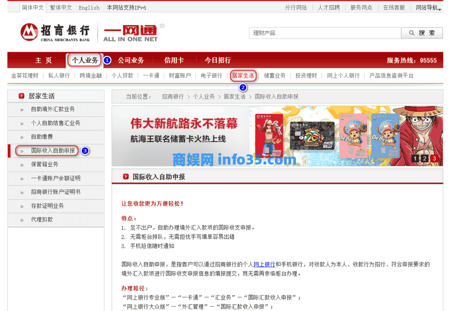Image resolution: width=451 pixels, height=311 pixels.
Task: Click the red icon beside 国际收入自助申报 heading
Action: pos(126,176)
